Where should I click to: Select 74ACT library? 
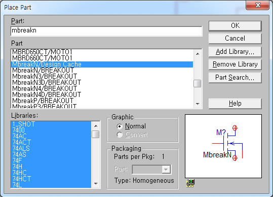51,142
